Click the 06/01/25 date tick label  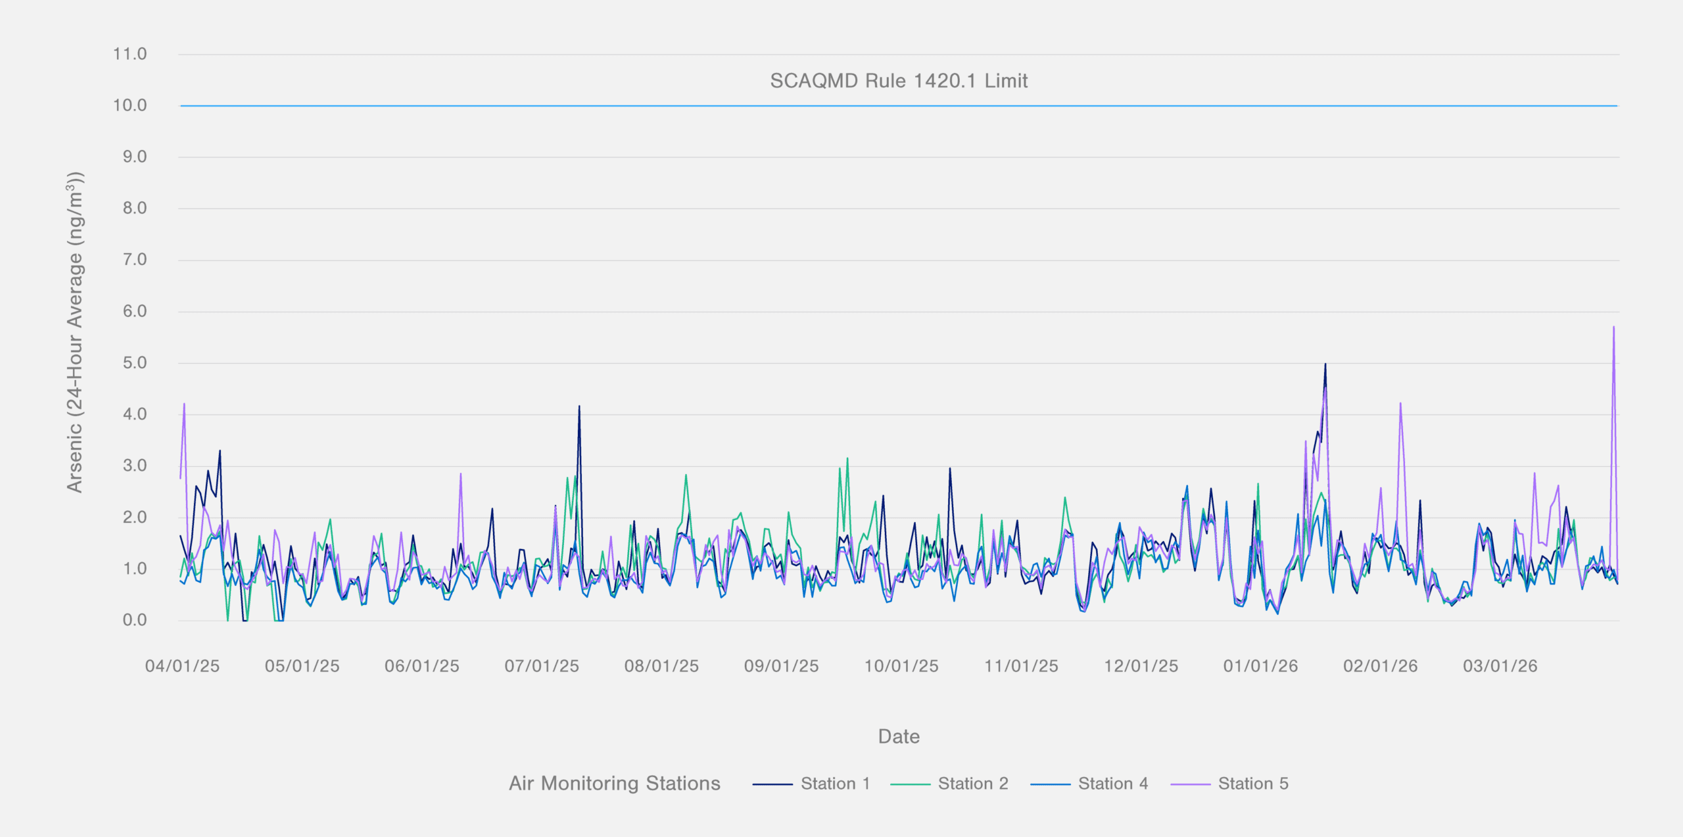click(x=422, y=666)
